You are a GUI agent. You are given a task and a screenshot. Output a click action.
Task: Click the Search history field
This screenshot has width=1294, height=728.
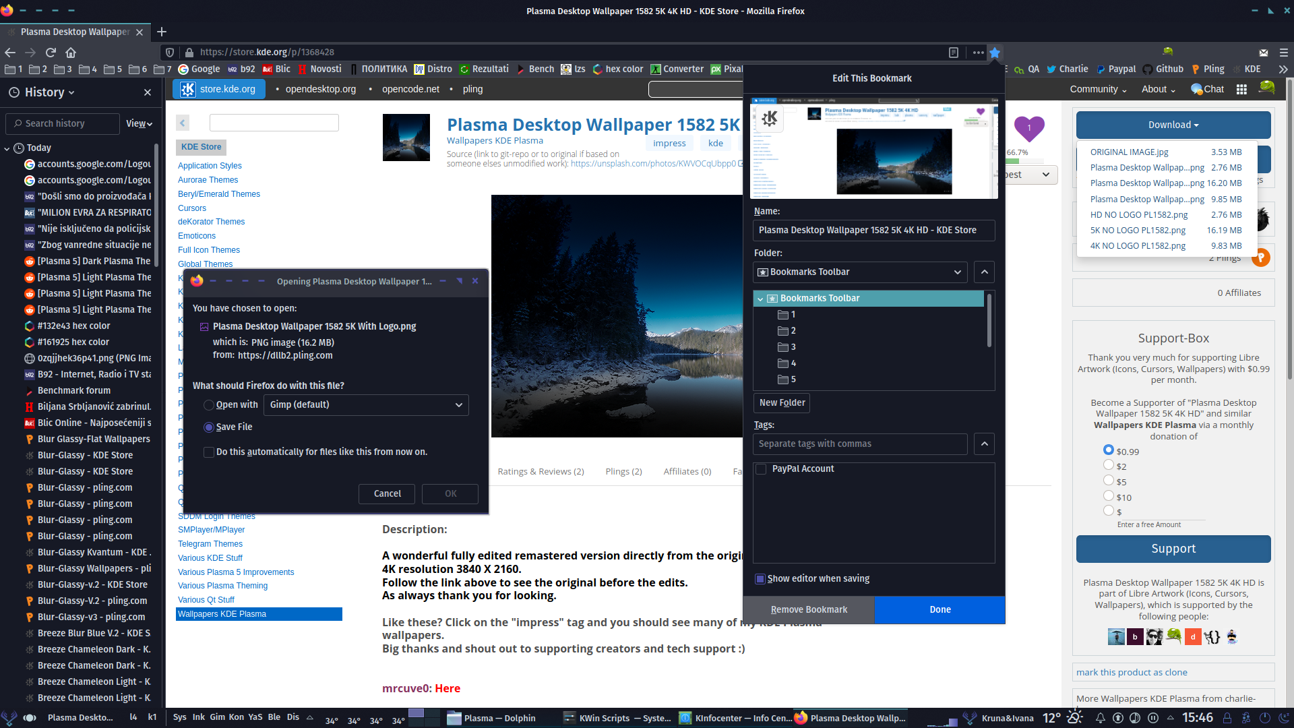[x=63, y=124]
